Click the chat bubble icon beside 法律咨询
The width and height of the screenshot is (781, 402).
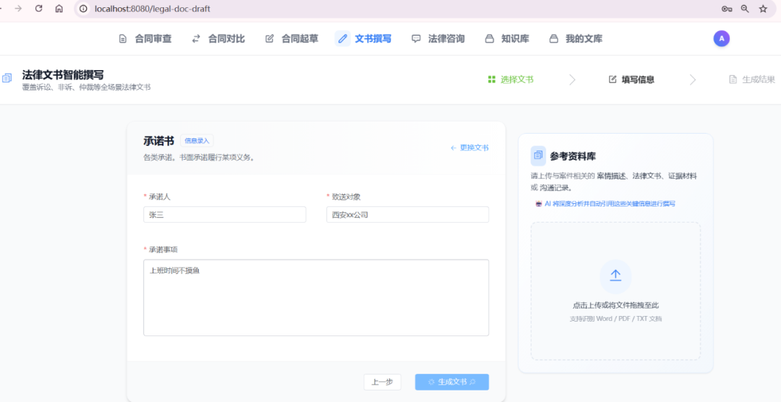[416, 39]
